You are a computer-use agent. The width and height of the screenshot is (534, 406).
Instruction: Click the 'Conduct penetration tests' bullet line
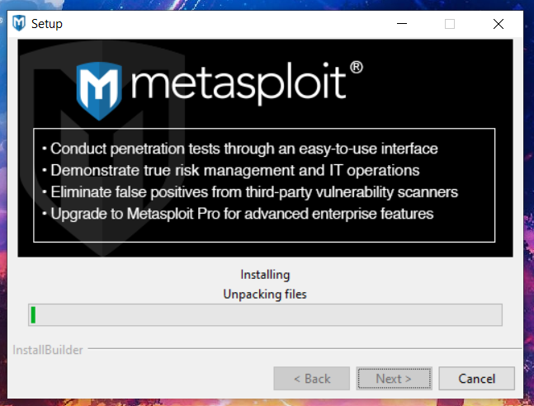pos(240,149)
